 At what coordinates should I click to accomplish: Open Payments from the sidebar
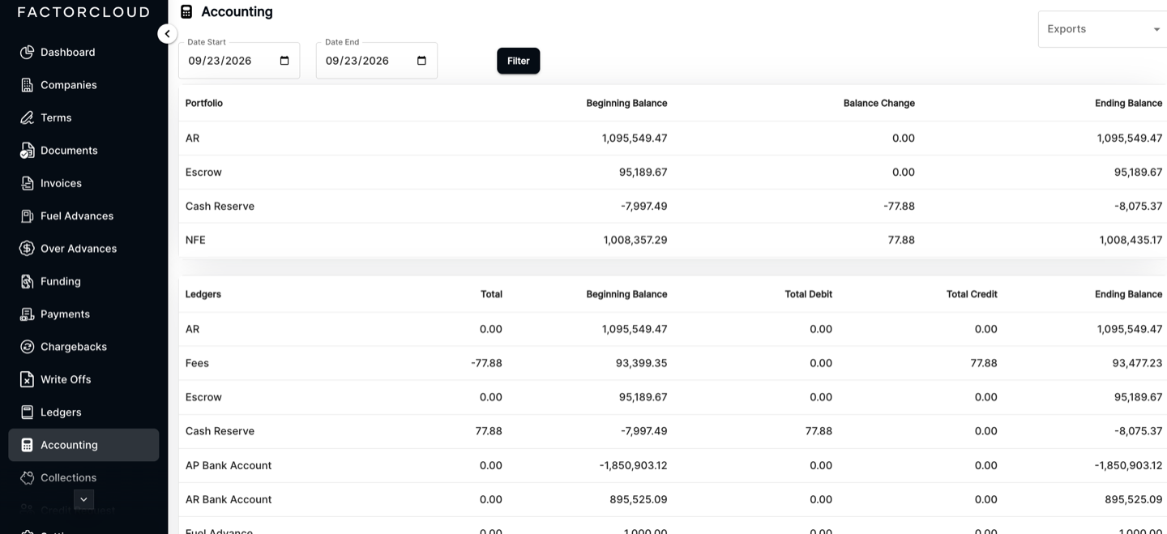(x=83, y=314)
